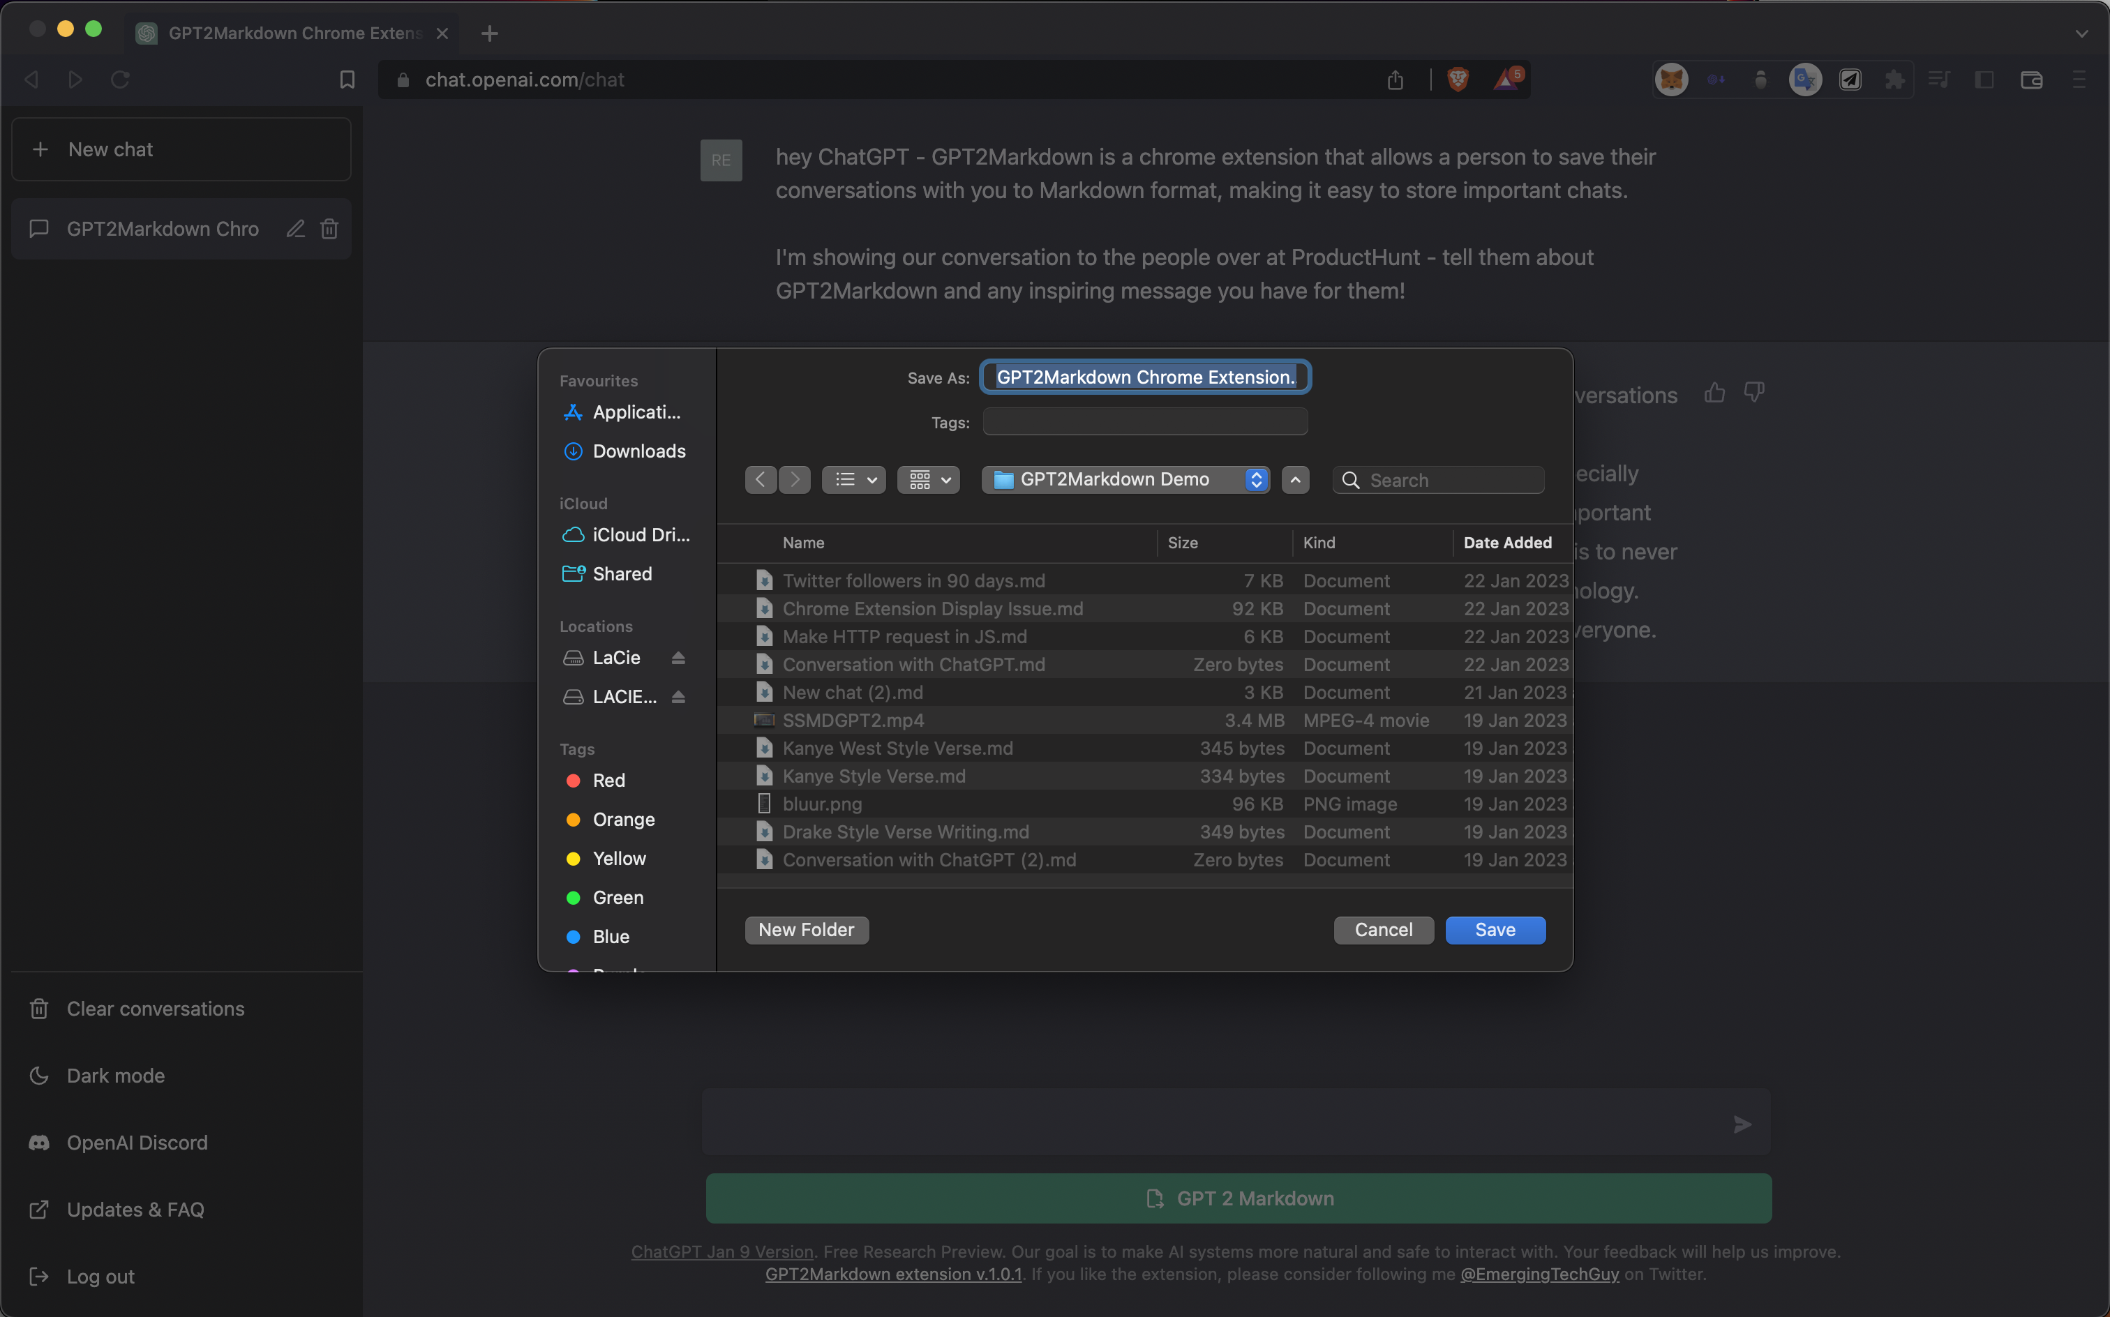Click the thumbs up icon on response
Image resolution: width=2110 pixels, height=1317 pixels.
pos(1714,393)
